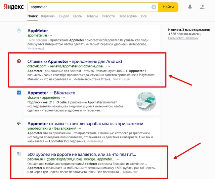The width and height of the screenshot is (215, 179).
Task: Start voice search with the microphone icon
Action: click(x=190, y=7)
